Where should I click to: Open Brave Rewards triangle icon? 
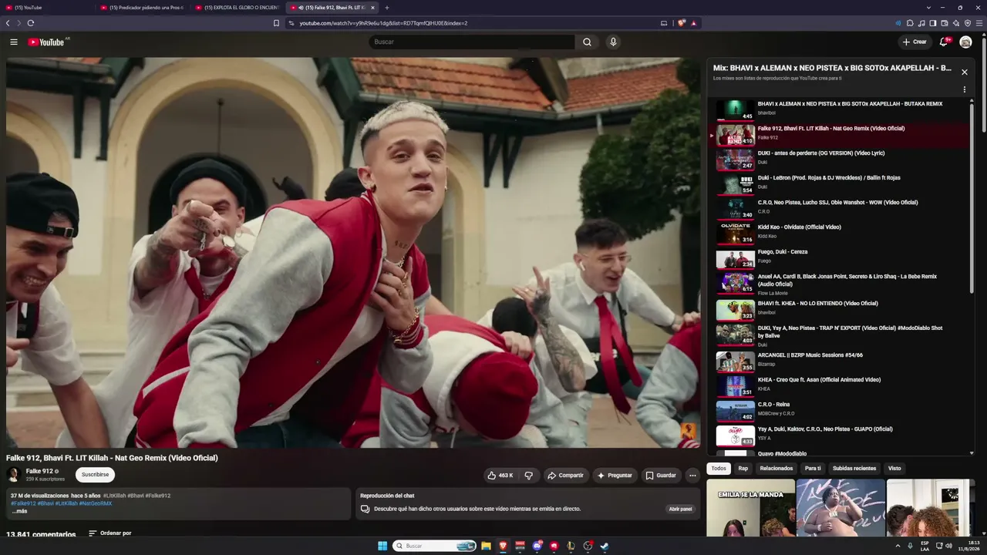tap(693, 23)
